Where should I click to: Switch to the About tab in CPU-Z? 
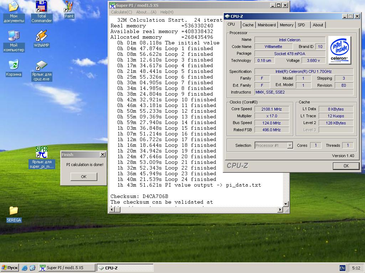point(318,25)
